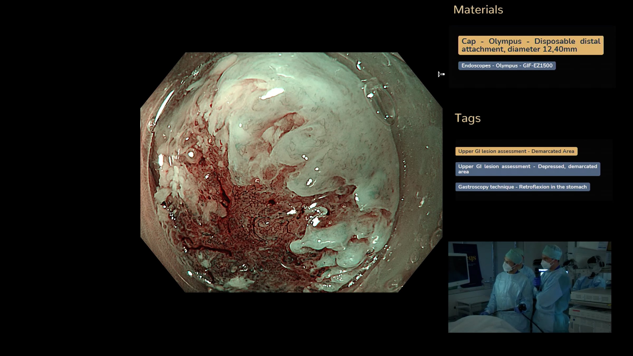This screenshot has width=633, height=356.
Task: Click the monitor shown in room feed
Action: click(458, 269)
